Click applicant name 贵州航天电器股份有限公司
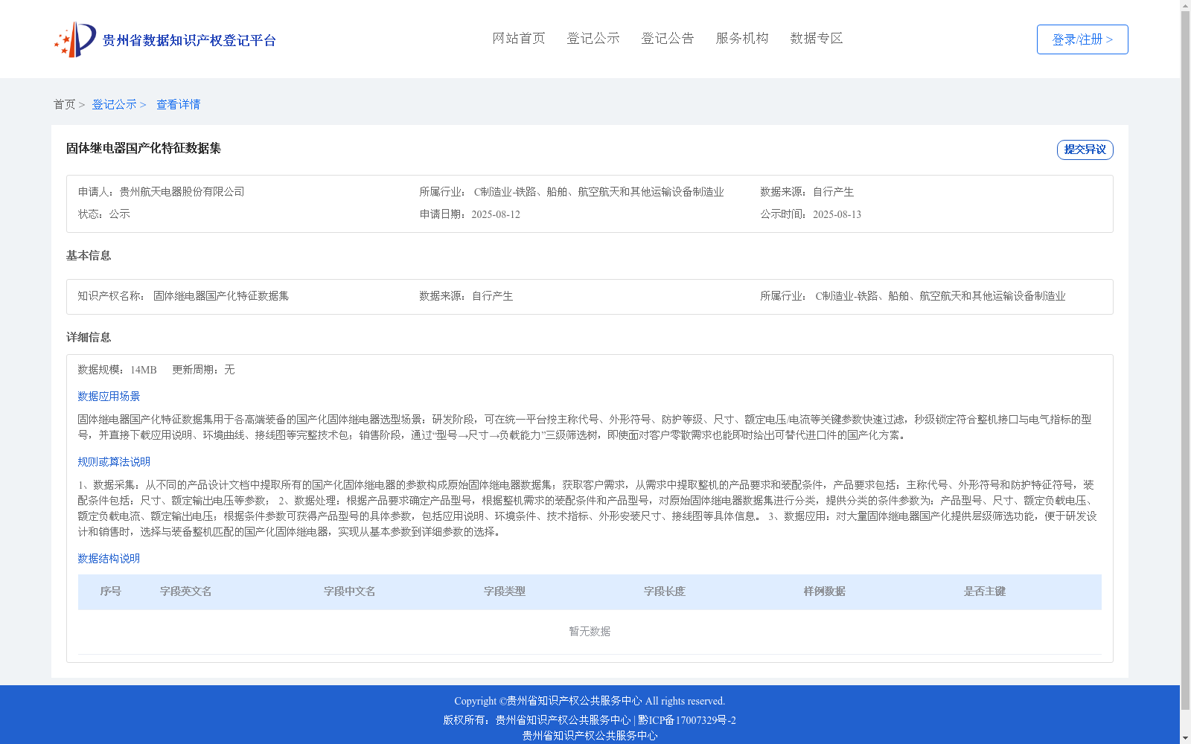The image size is (1191, 744). point(182,192)
